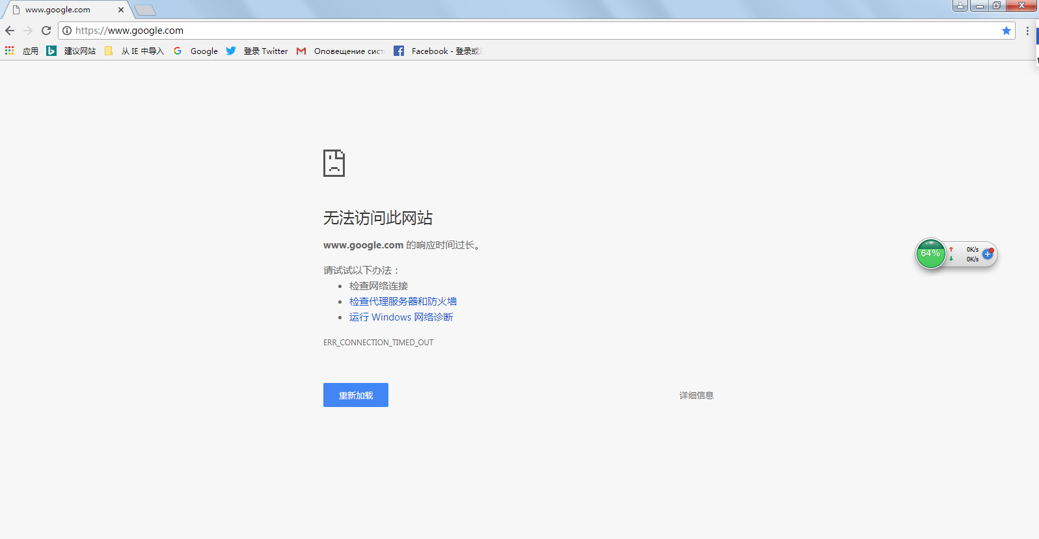The height and width of the screenshot is (539, 1039).
Task: Click the 重新加载 reload button
Action: coord(356,395)
